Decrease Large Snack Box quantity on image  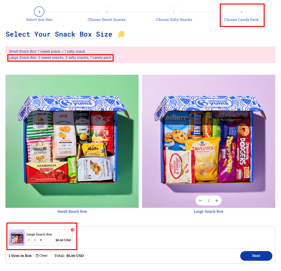200,201
